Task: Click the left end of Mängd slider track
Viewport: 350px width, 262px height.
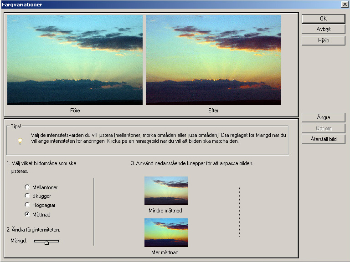Action: (35, 241)
